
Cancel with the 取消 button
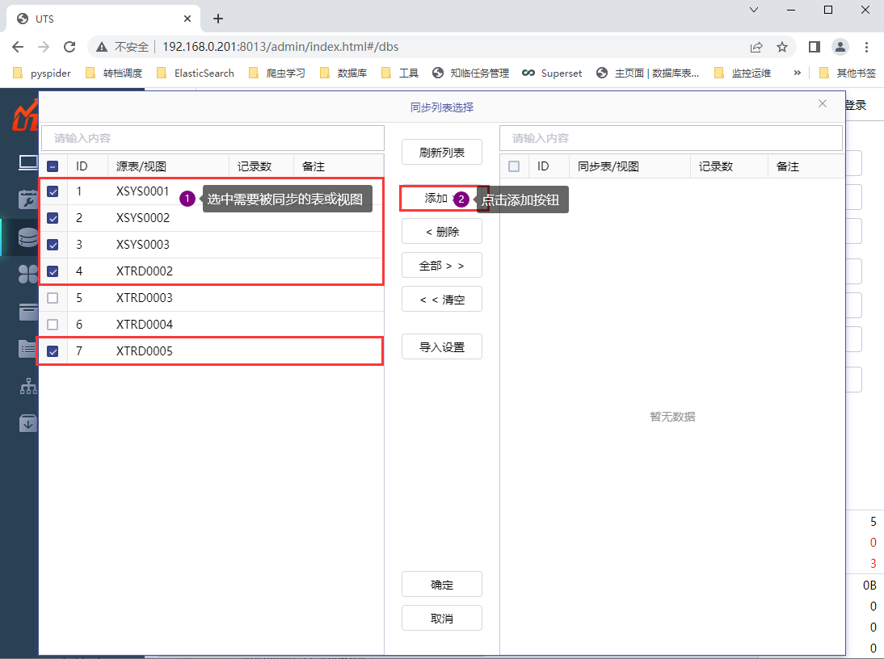pos(441,619)
